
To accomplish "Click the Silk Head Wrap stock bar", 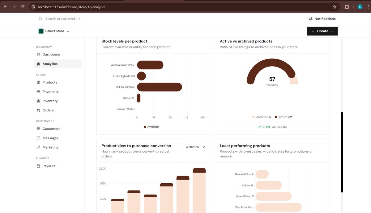I will point(160,87).
